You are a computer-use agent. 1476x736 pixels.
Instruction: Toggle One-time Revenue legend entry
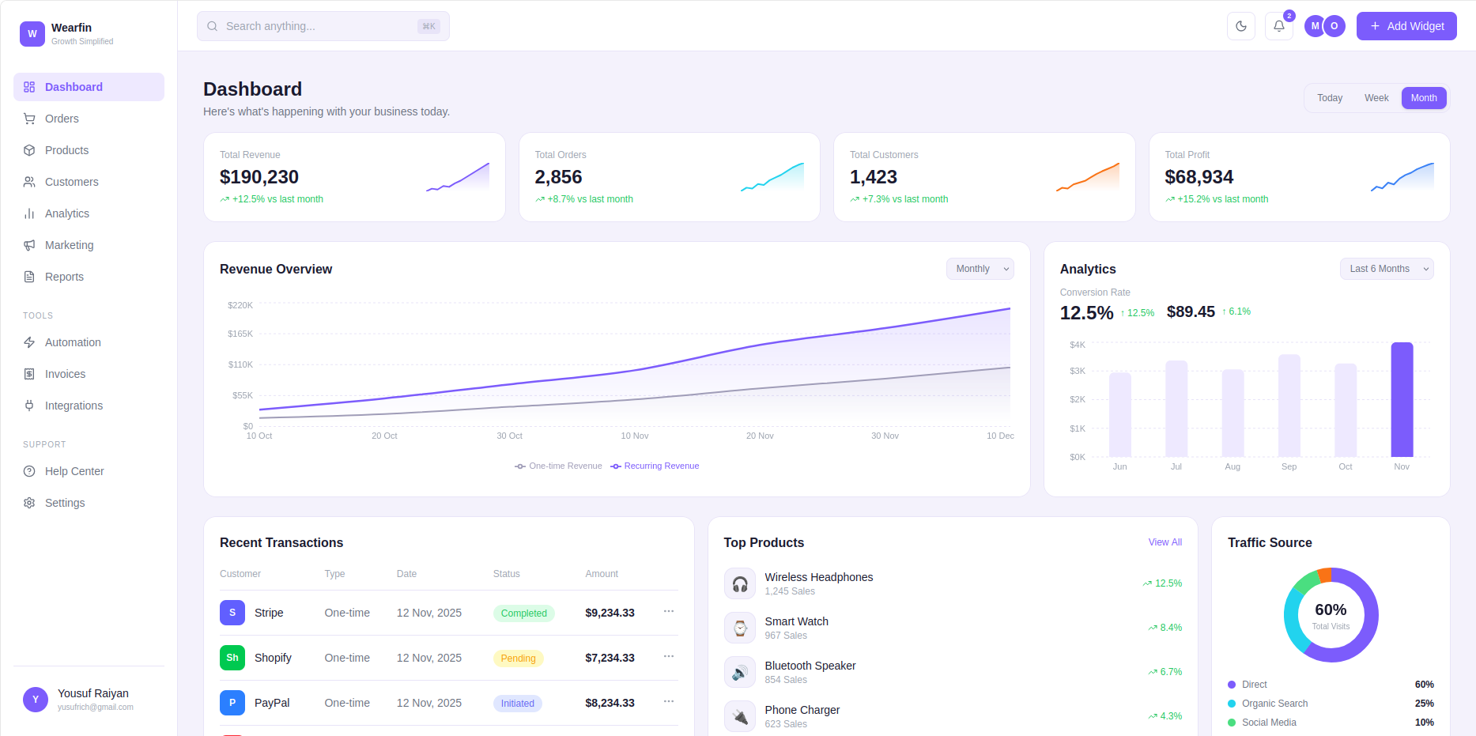[x=558, y=466]
